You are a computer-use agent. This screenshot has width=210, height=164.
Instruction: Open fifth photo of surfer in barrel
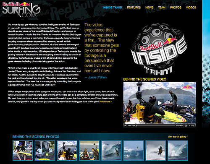tap(111, 151)
